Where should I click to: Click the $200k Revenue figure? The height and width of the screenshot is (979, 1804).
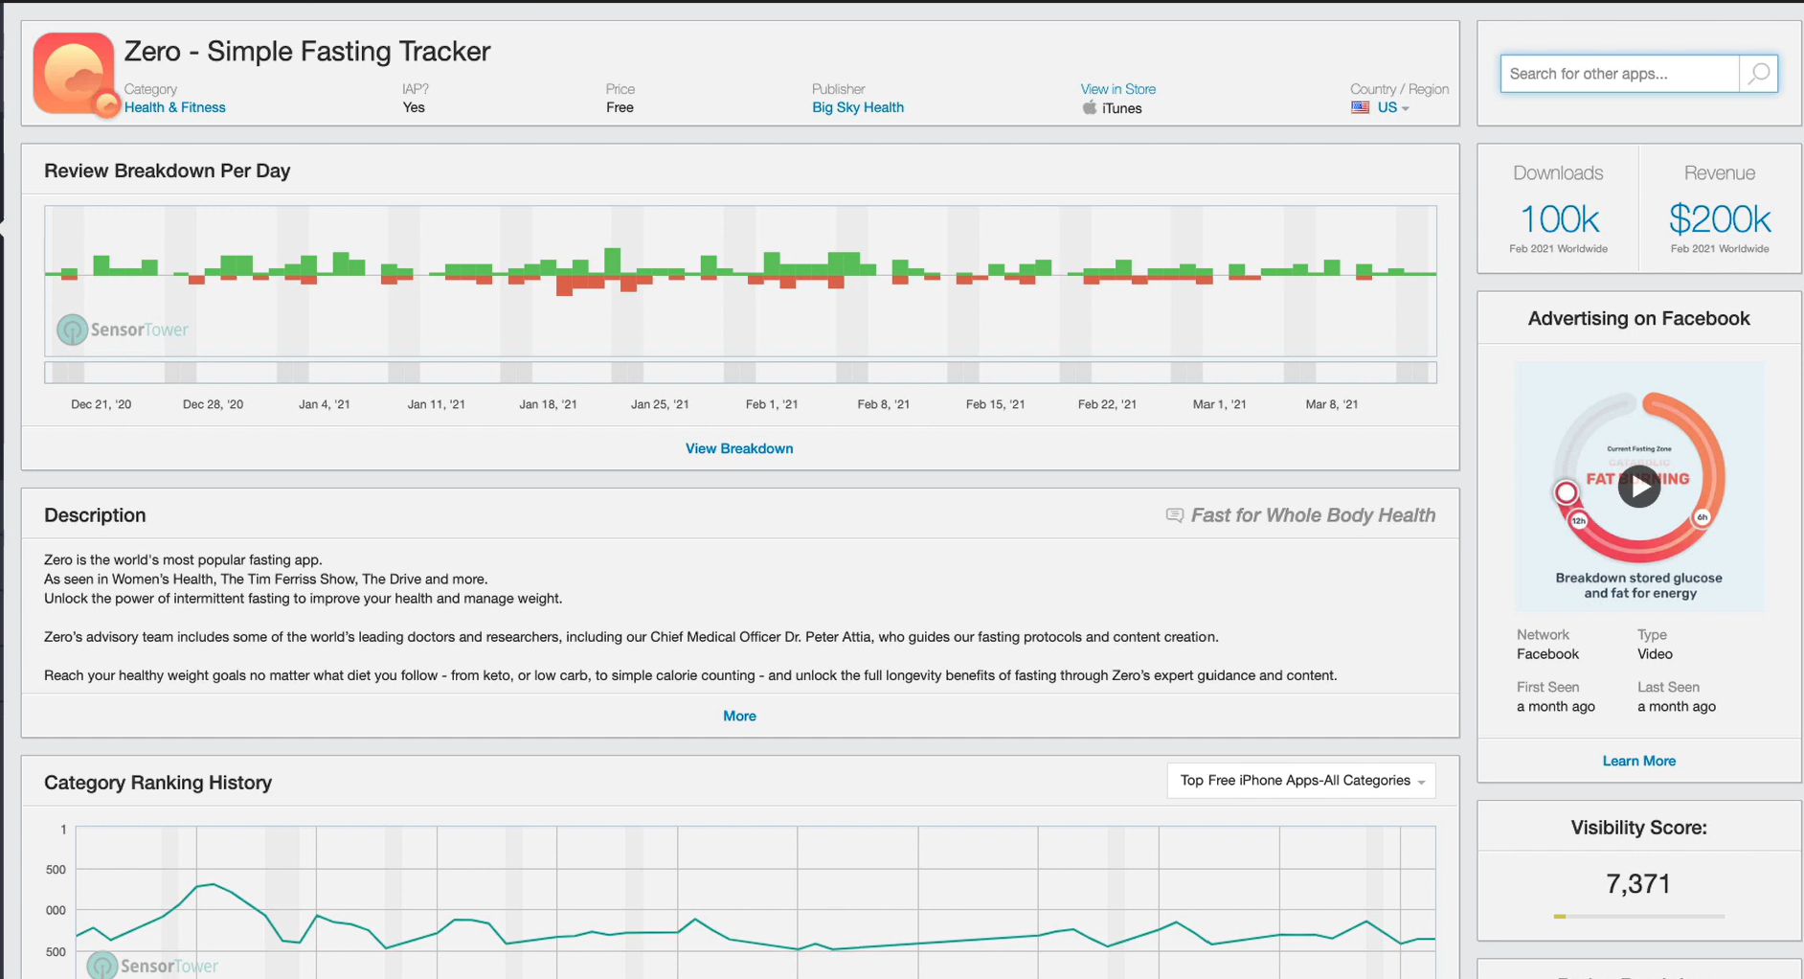point(1719,219)
